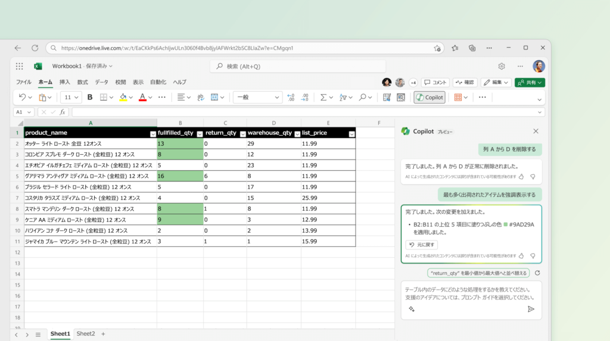Screen dimensions: 610x341
Task: Open the font size 11 dropdown
Action: (x=71, y=97)
